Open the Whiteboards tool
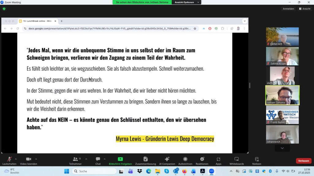This screenshot has width=314, height=176. click(x=236, y=160)
